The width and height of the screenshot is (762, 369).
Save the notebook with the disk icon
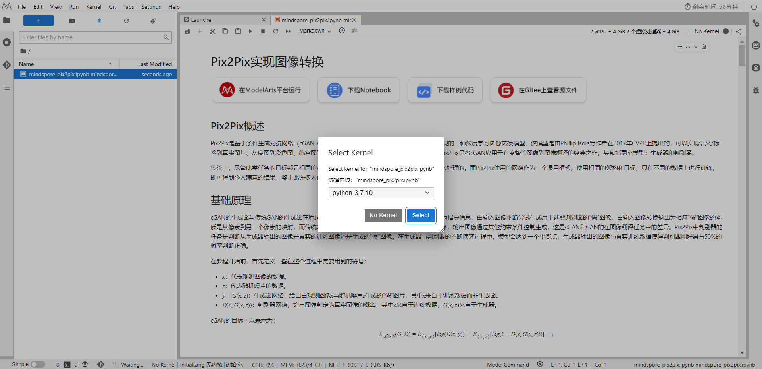pos(187,31)
